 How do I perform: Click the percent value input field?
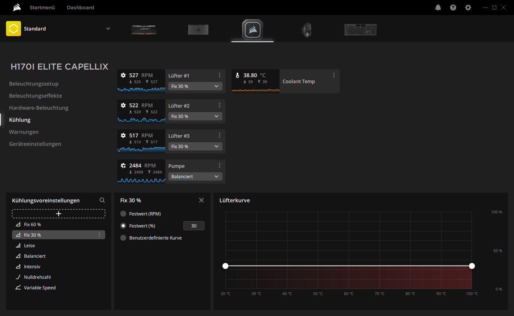coord(194,226)
